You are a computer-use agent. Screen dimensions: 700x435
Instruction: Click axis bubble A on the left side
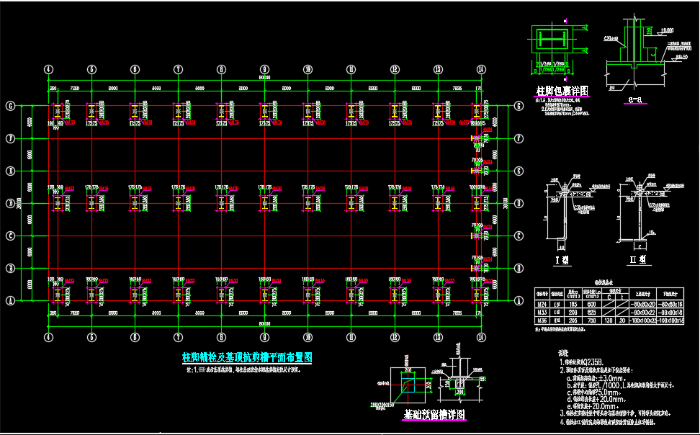tap(10, 300)
